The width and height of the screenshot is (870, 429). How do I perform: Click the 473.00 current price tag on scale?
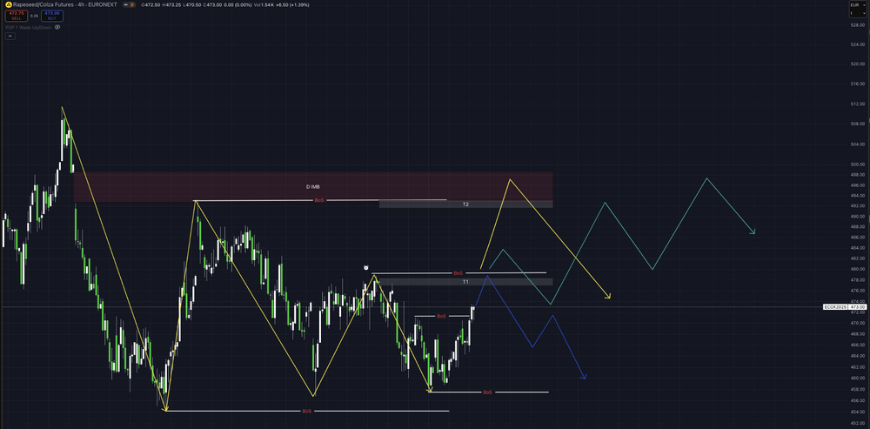(x=857, y=307)
